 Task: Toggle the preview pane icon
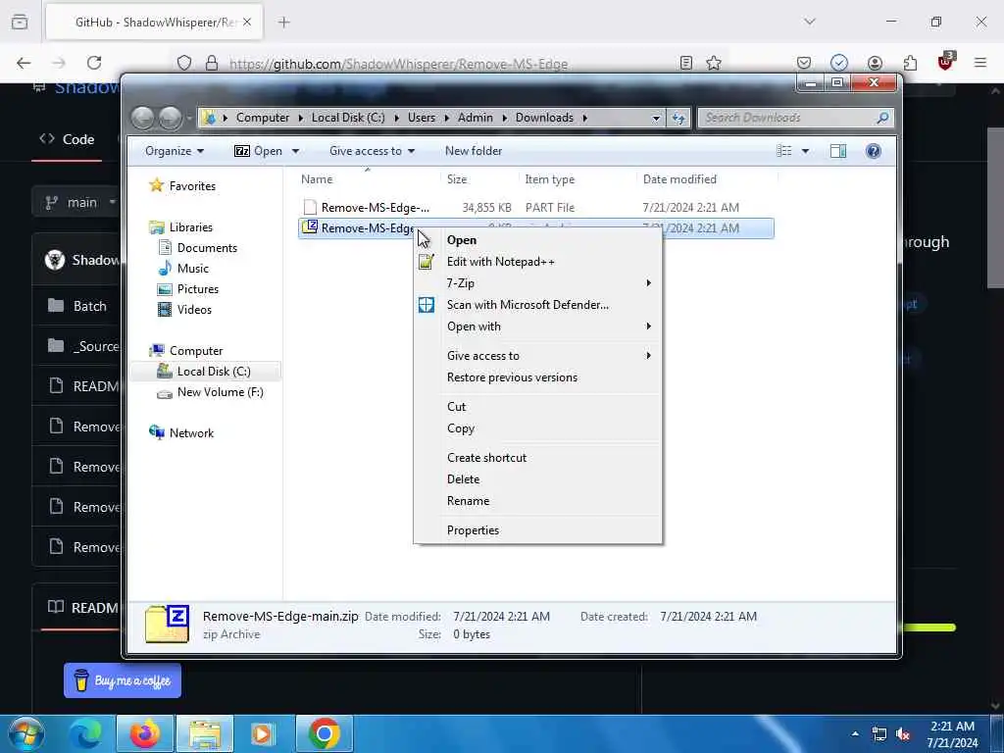(x=838, y=151)
